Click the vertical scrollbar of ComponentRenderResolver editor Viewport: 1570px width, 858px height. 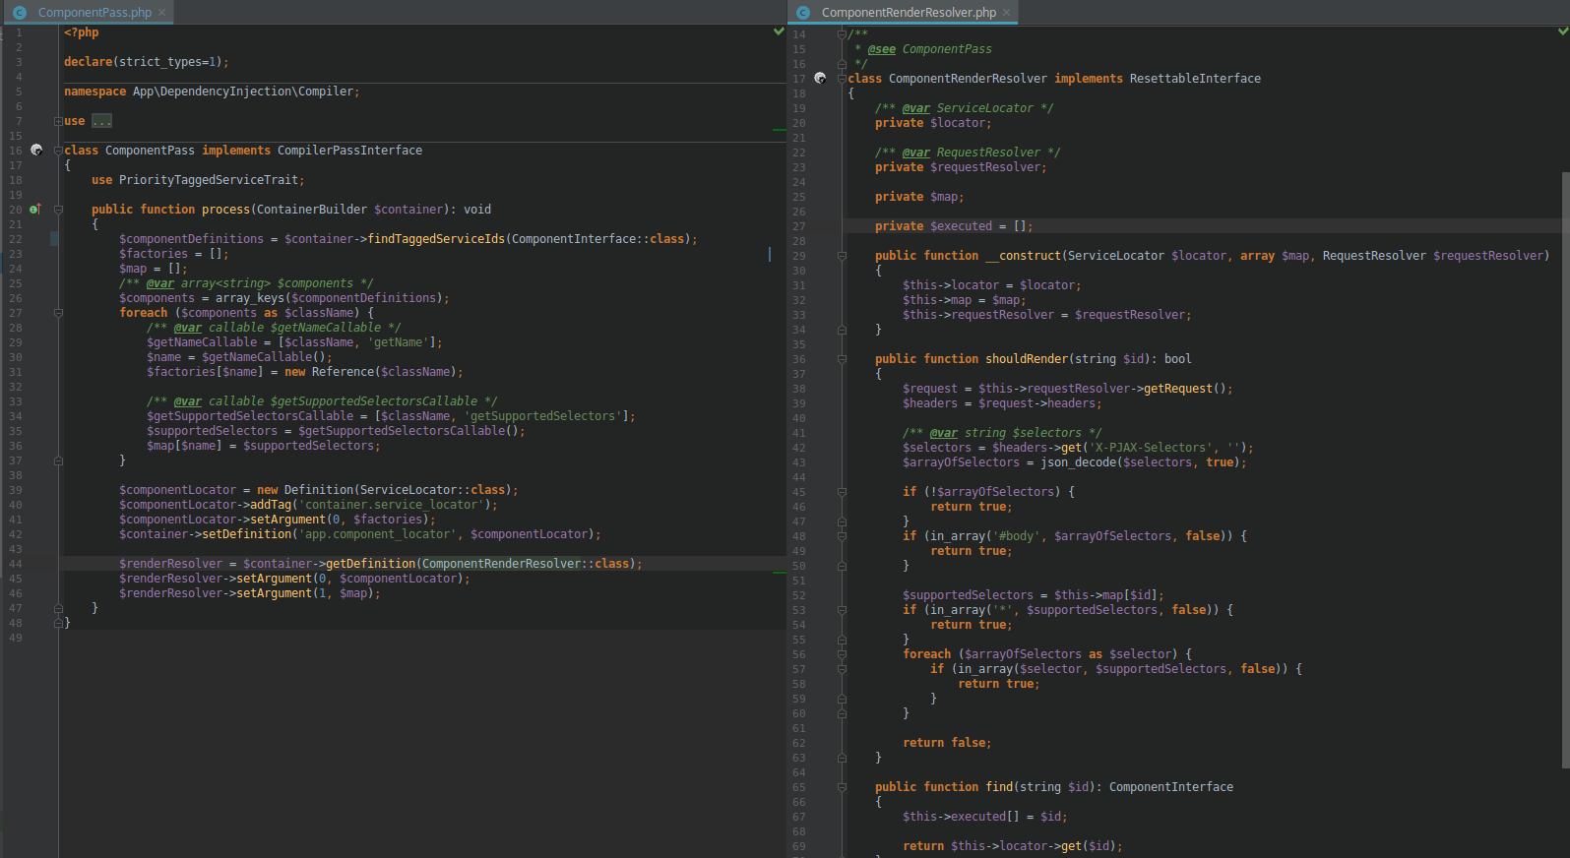coord(1565,470)
